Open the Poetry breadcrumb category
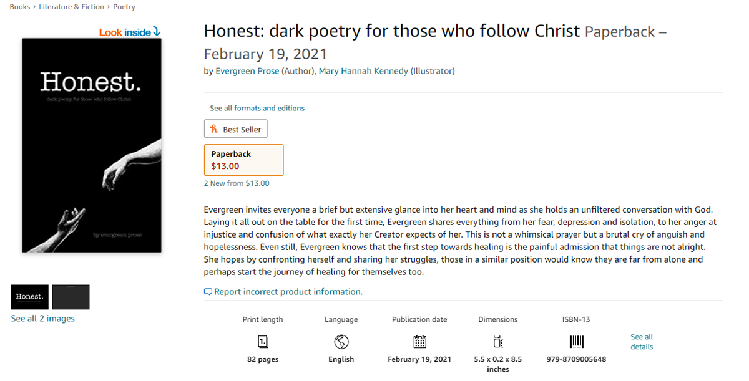749x381 pixels. pyautogui.click(x=124, y=7)
